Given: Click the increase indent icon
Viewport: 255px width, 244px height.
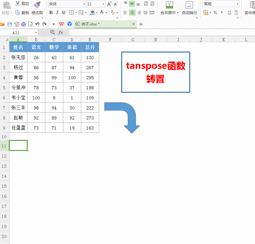Looking at the screenshot, I should (x=152, y=3).
